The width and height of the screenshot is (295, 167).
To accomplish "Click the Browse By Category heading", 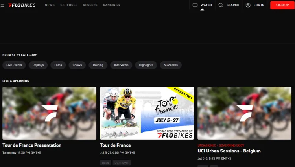I will pos(20,55).
